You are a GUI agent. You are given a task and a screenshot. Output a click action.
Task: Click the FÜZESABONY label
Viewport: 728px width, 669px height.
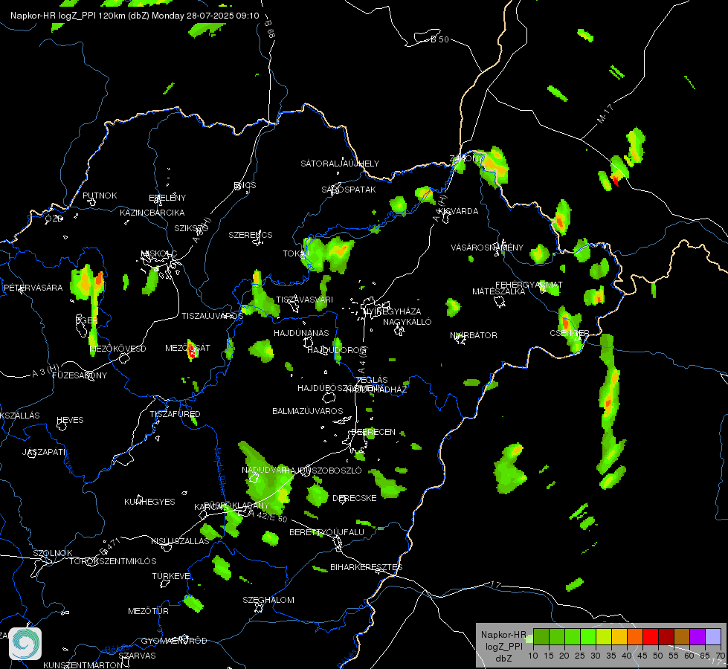tap(80, 375)
